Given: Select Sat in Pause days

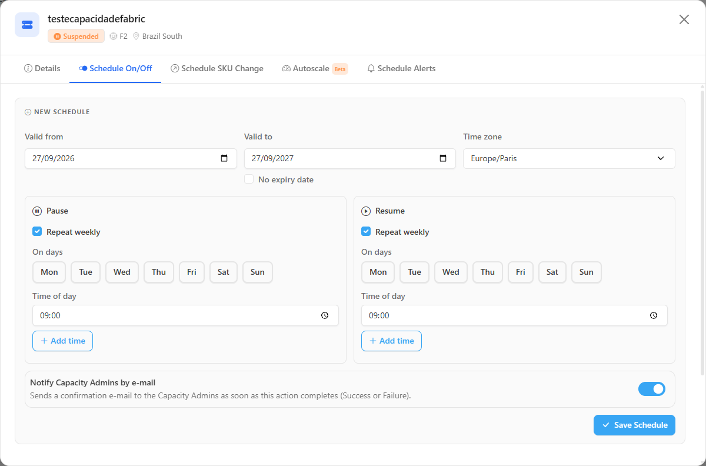Looking at the screenshot, I should (224, 272).
